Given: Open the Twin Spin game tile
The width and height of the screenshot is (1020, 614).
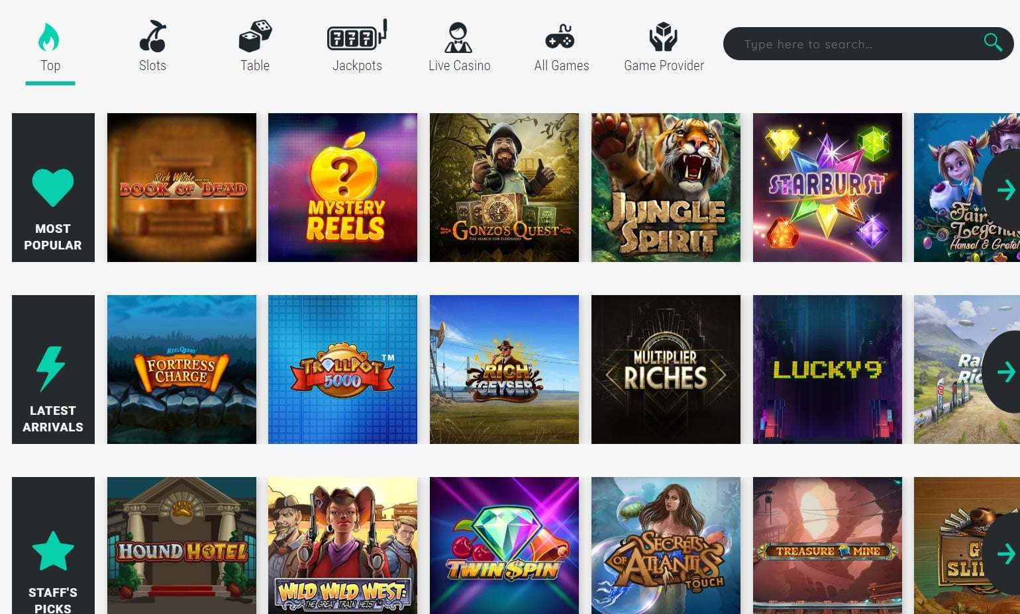Looking at the screenshot, I should (x=504, y=546).
